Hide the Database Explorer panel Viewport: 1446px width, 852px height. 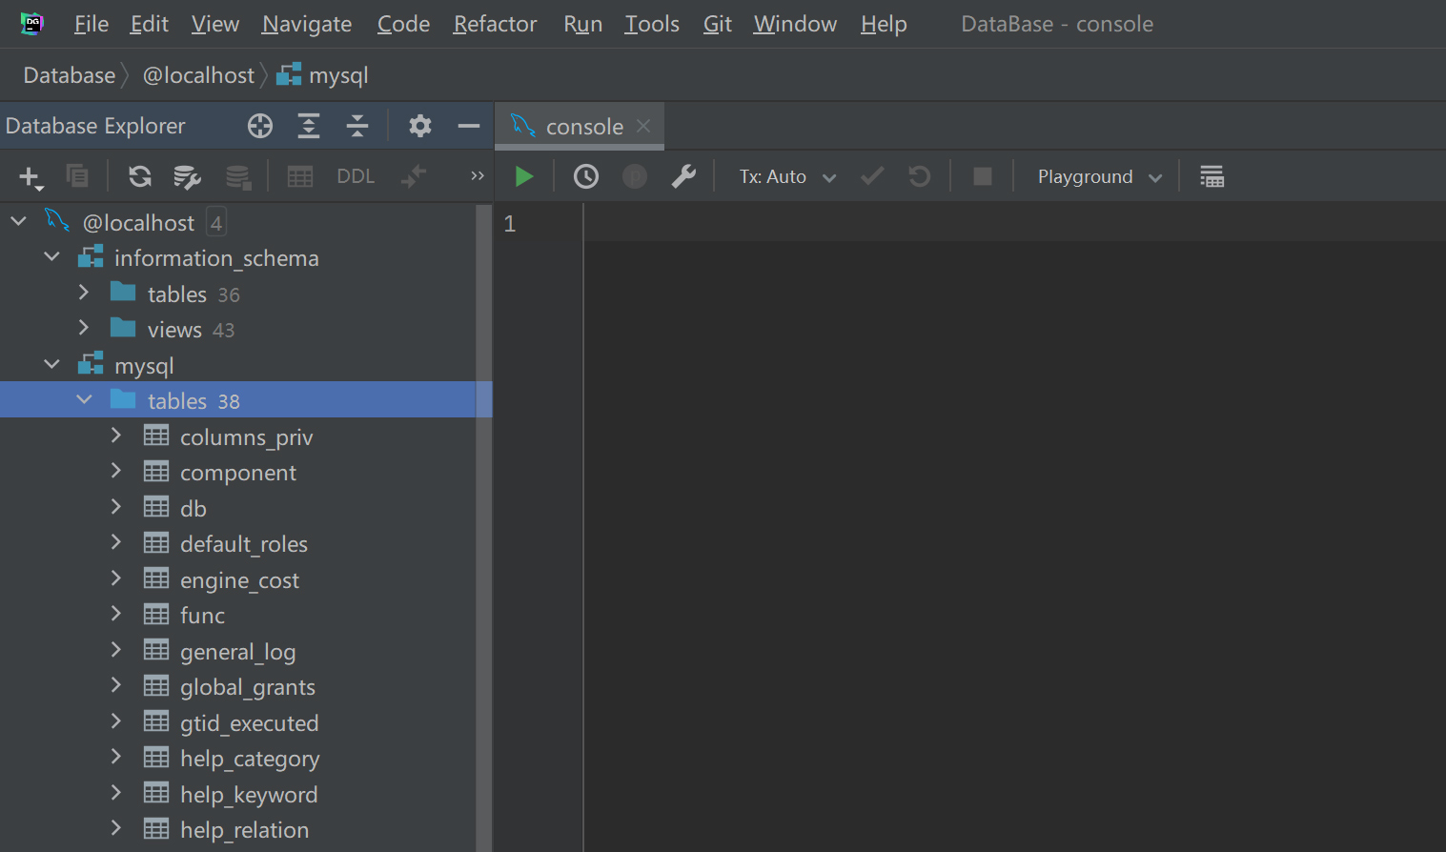[468, 126]
